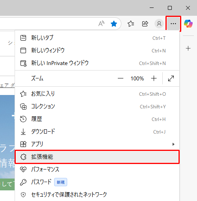Open パスワード menu entry
Image resolution: width=197 pixels, height=201 pixels.
click(x=97, y=182)
